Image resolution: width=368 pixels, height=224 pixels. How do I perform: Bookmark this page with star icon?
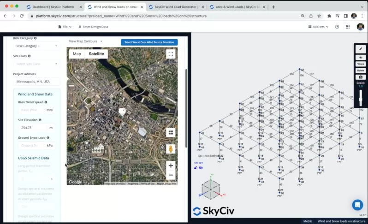click(x=319, y=16)
